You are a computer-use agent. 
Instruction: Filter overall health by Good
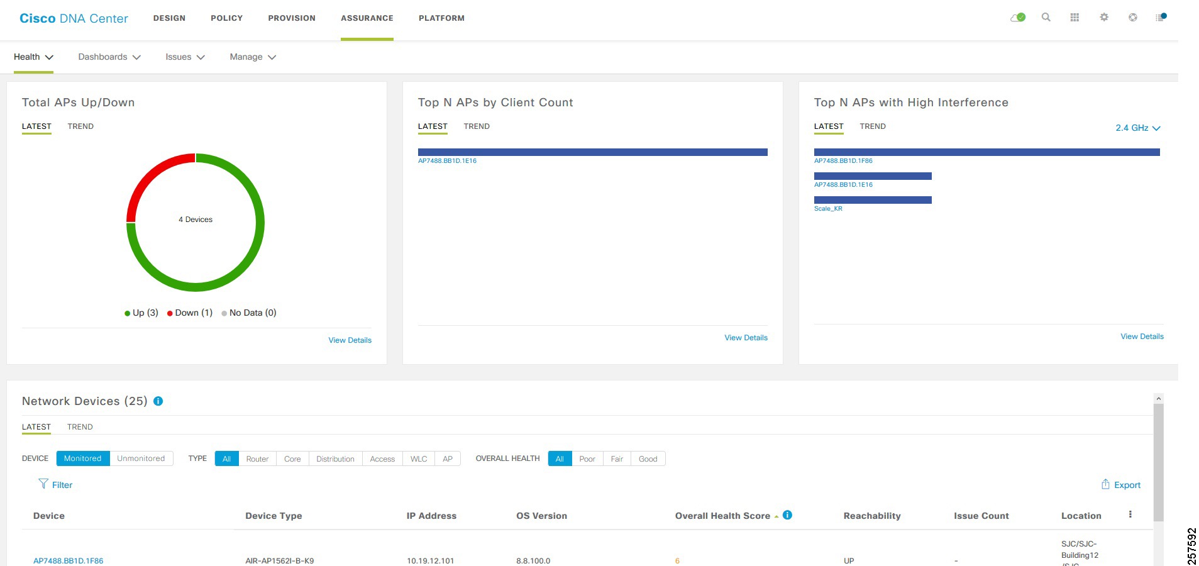click(648, 458)
